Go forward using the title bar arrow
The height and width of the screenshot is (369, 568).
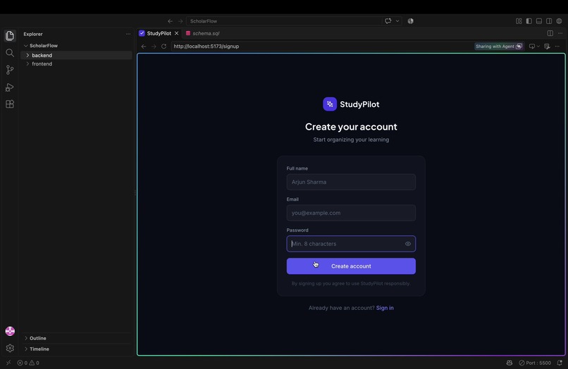point(180,21)
